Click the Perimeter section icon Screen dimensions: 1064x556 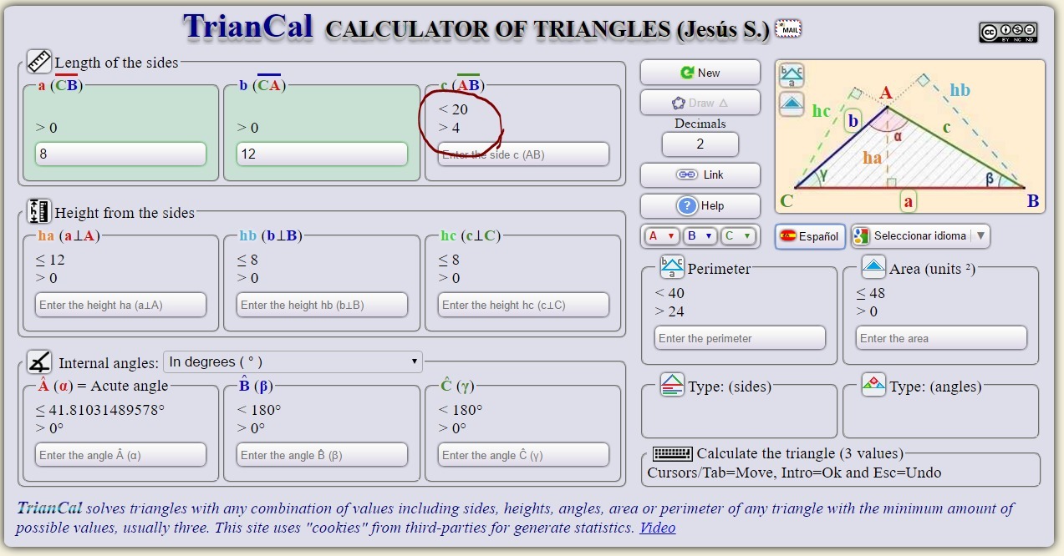point(672,267)
